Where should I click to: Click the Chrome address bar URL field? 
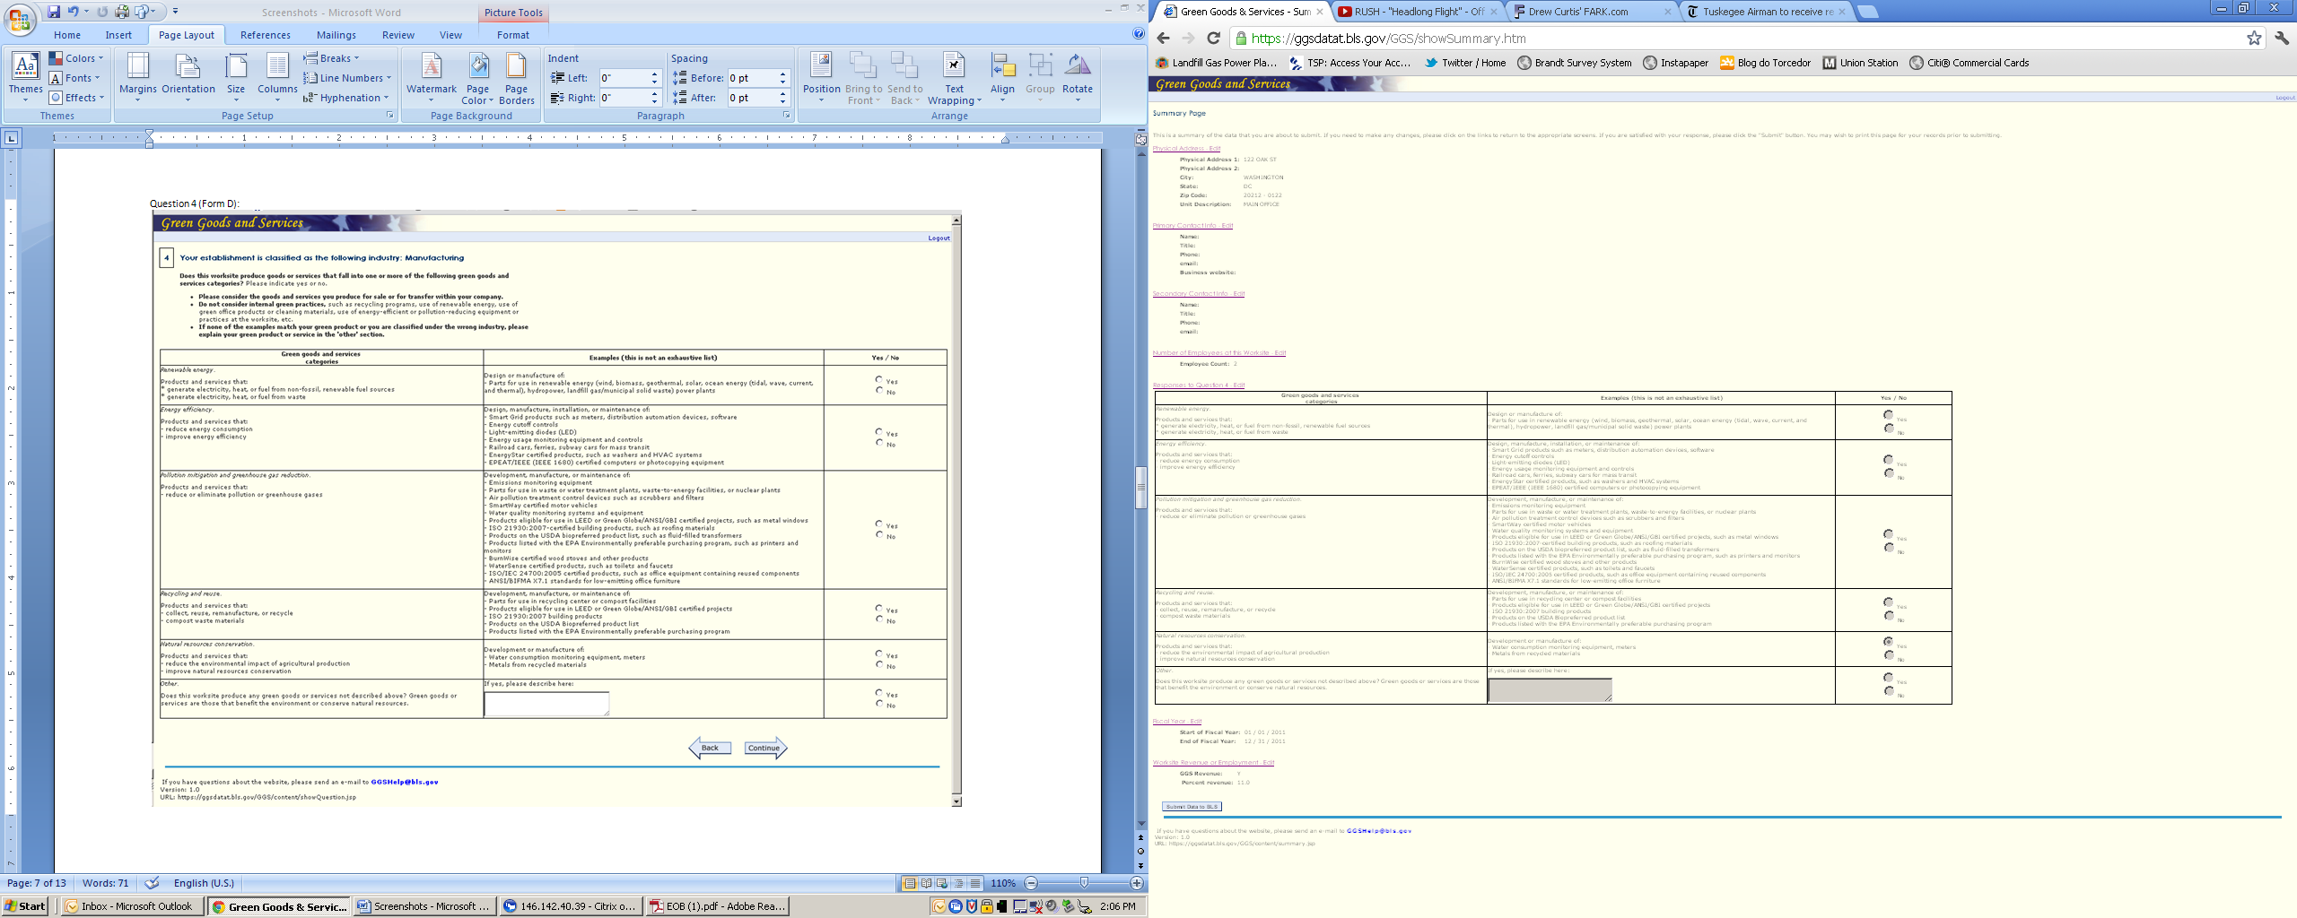[1705, 39]
